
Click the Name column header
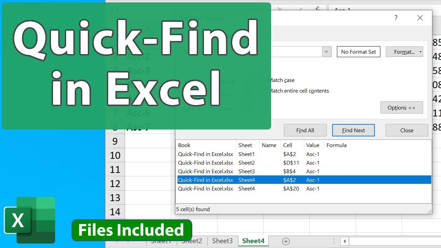point(270,145)
